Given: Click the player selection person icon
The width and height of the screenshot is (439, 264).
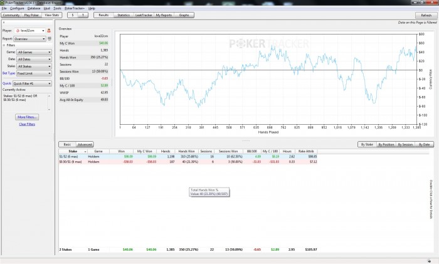Looking at the screenshot, I should coord(49,31).
